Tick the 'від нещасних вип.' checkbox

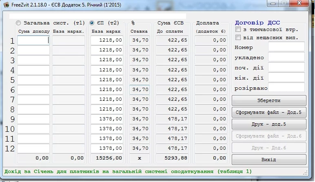point(238,38)
